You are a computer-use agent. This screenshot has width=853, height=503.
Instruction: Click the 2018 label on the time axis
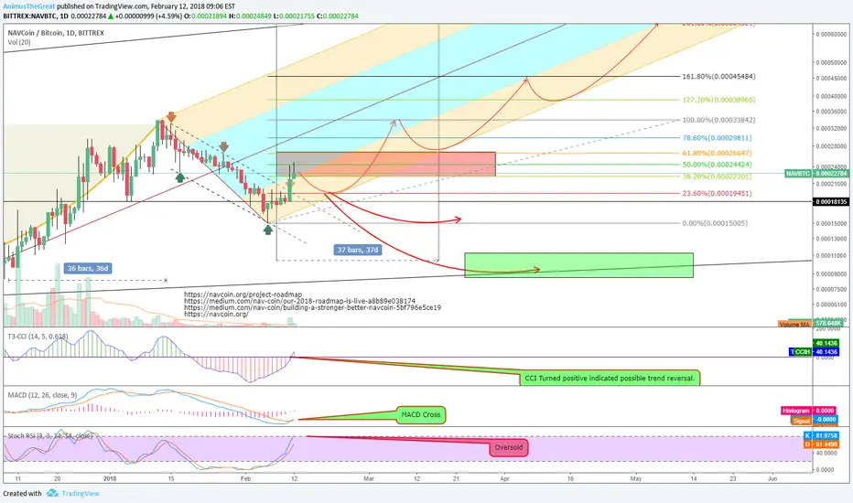pos(110,479)
